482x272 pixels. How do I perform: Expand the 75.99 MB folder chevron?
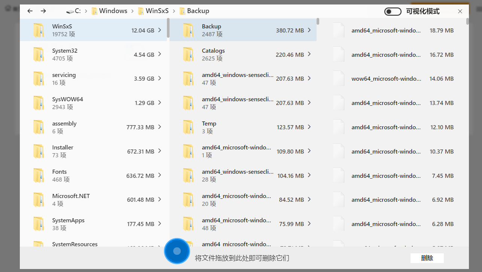[309, 224]
